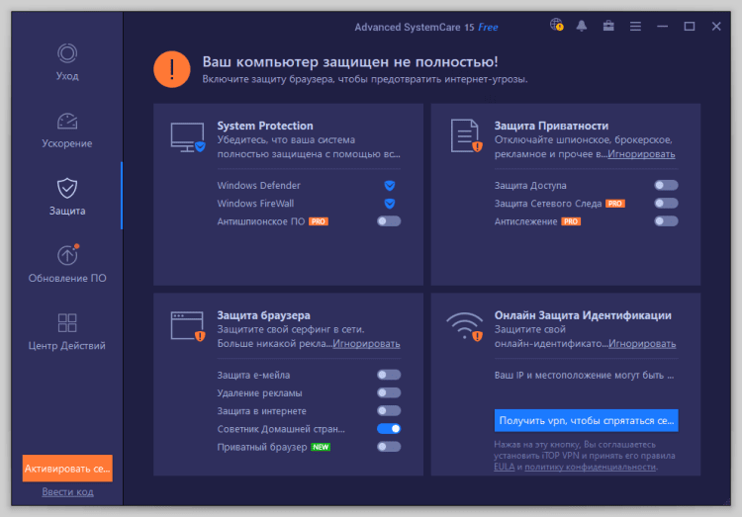Click the System Protection heading

tap(265, 126)
